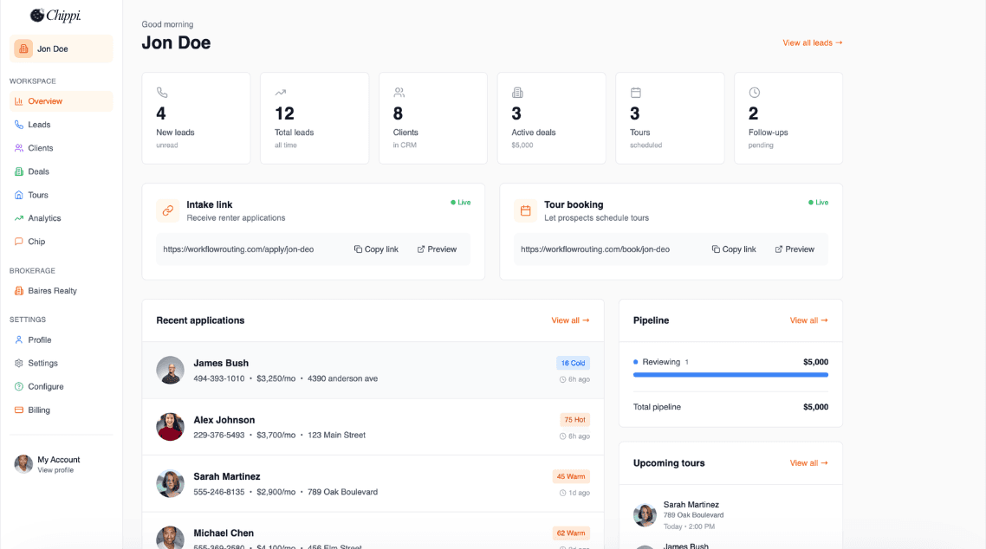Viewport: 986px width, 549px height.
Task: Open the Settings menu entry
Action: pos(42,363)
